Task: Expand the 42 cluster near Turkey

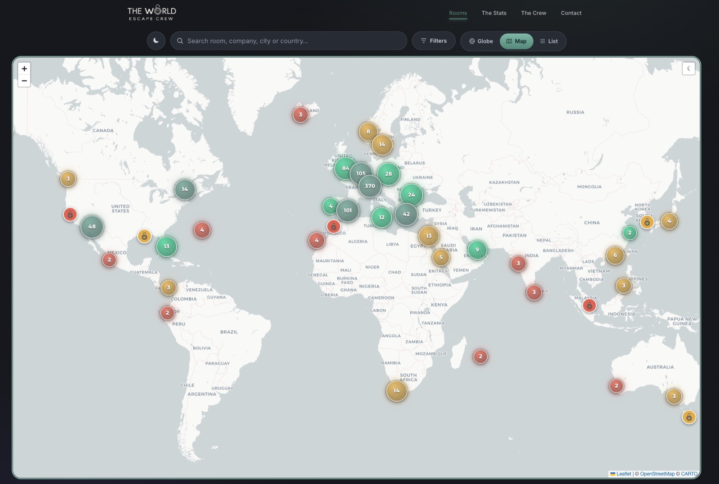Action: [406, 214]
